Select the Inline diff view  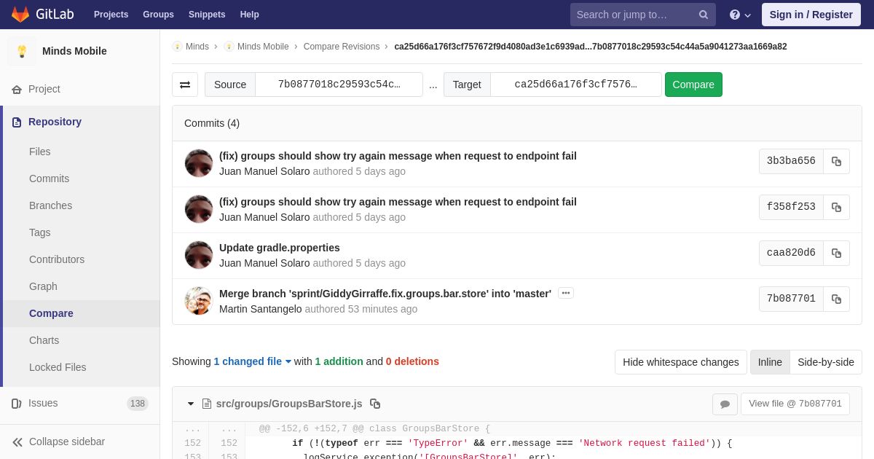[x=770, y=362]
